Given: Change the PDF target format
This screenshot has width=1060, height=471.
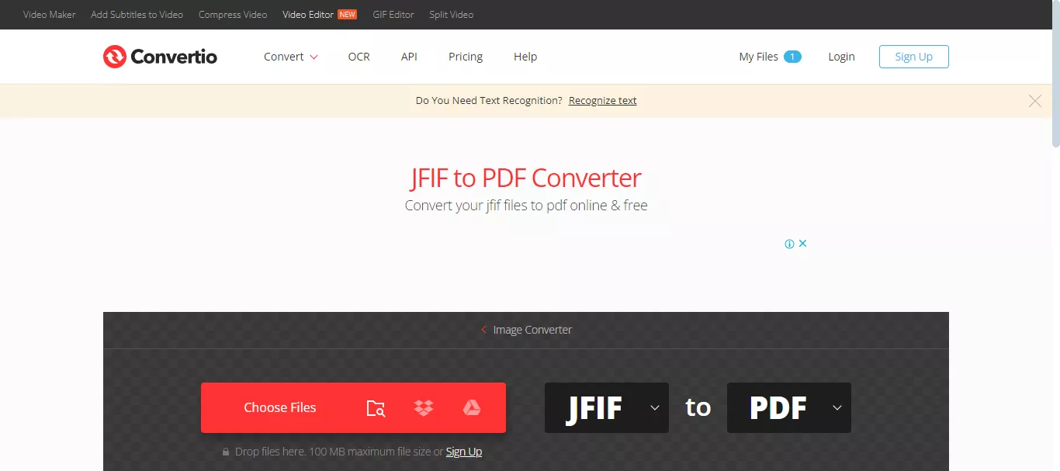Looking at the screenshot, I should pyautogui.click(x=788, y=407).
